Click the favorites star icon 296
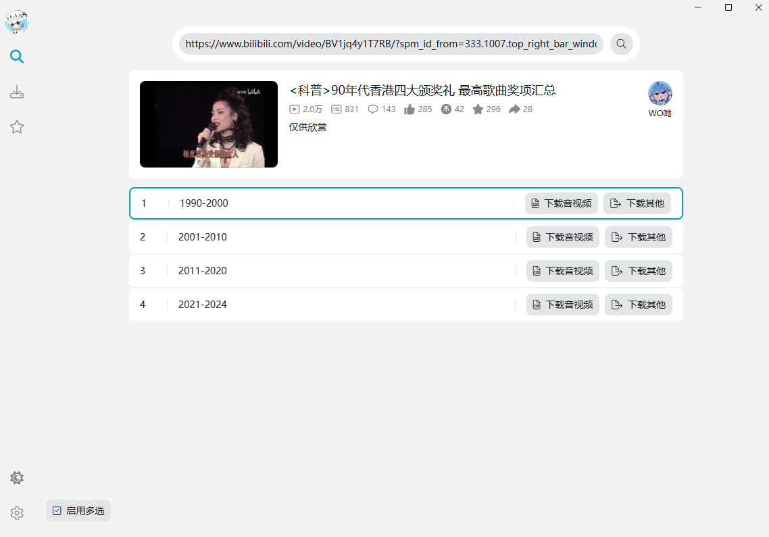769x537 pixels. click(478, 109)
